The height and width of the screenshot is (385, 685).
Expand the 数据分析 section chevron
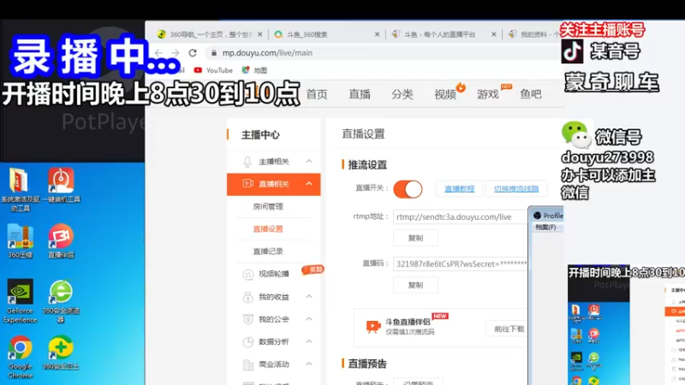click(309, 341)
